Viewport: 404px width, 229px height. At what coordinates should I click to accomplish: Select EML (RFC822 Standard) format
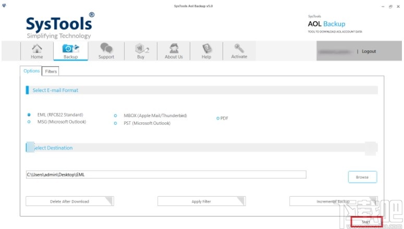point(29,115)
